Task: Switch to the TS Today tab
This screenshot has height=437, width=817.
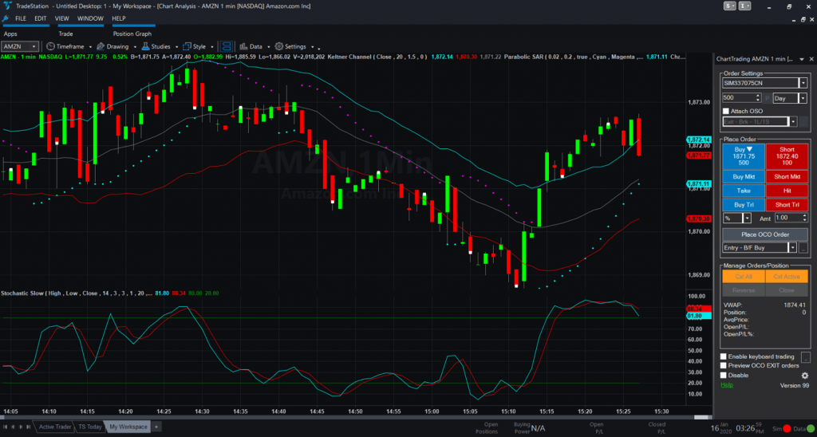Action: [x=90, y=427]
